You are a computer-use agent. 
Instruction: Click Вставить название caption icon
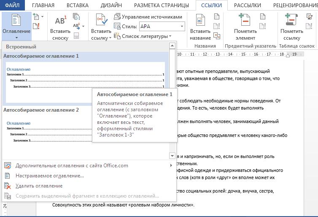(x=200, y=20)
